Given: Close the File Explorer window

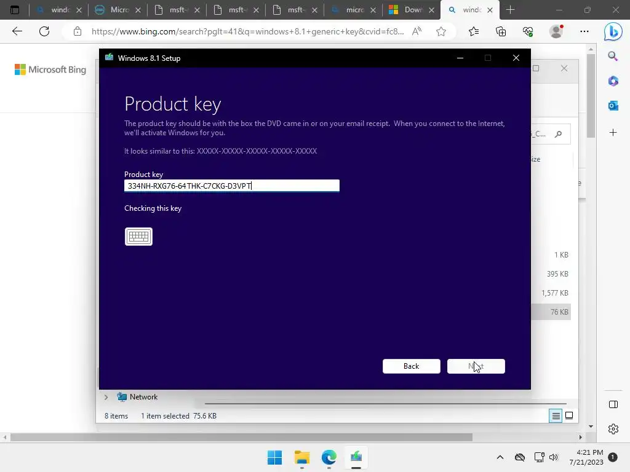Looking at the screenshot, I should [564, 68].
